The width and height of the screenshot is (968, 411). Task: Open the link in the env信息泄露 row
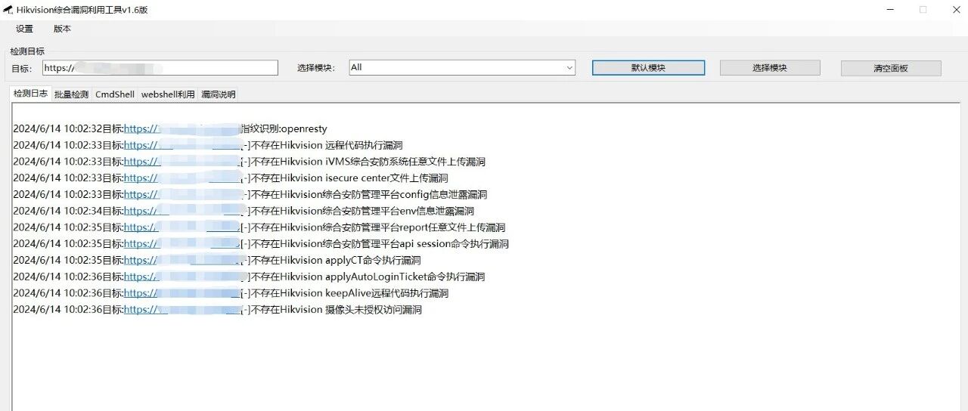click(181, 211)
